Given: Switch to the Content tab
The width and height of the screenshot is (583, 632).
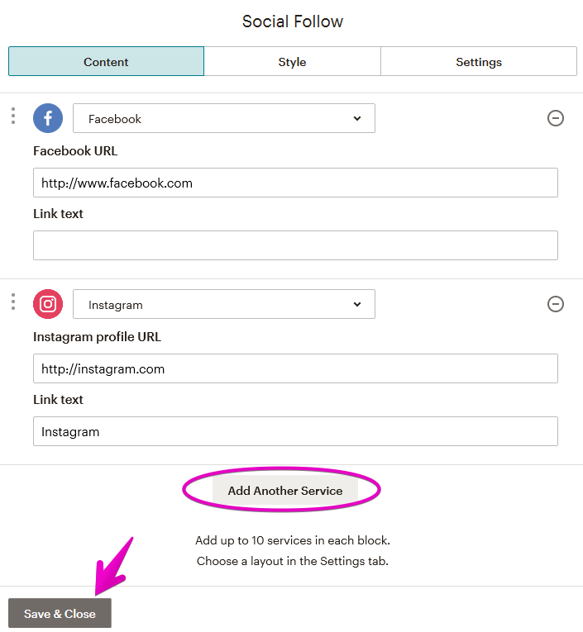Looking at the screenshot, I should pyautogui.click(x=106, y=61).
